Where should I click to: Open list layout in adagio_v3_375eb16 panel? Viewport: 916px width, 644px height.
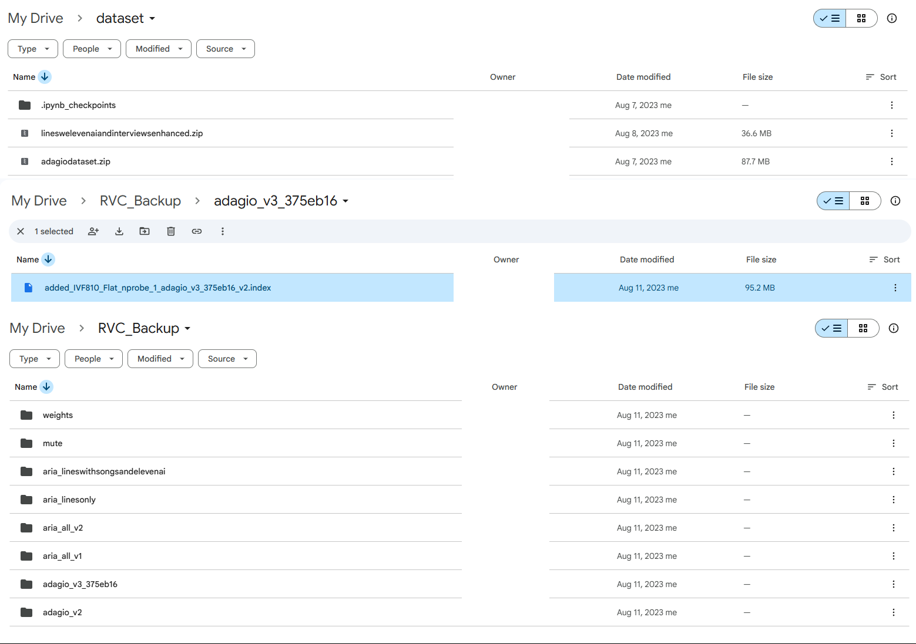[833, 201]
